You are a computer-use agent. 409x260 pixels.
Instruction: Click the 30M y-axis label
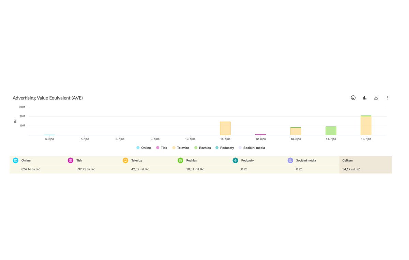(x=22, y=107)
